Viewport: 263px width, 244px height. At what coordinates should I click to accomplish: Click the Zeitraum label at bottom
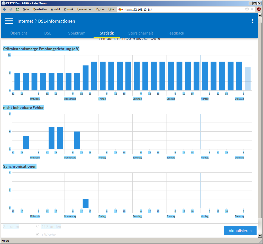pos(11,227)
